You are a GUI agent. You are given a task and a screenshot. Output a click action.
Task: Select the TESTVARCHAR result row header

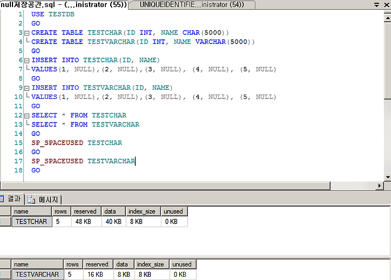click(x=5, y=275)
